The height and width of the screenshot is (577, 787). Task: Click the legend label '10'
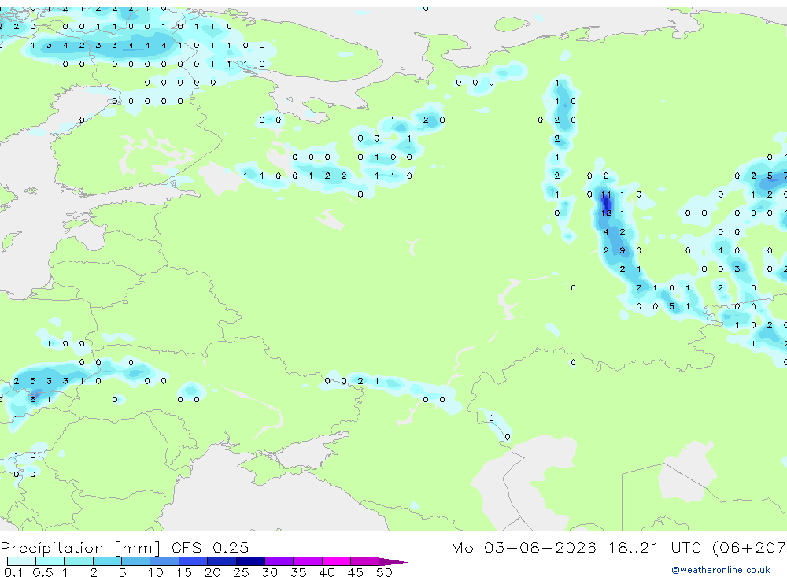pyautogui.click(x=155, y=572)
